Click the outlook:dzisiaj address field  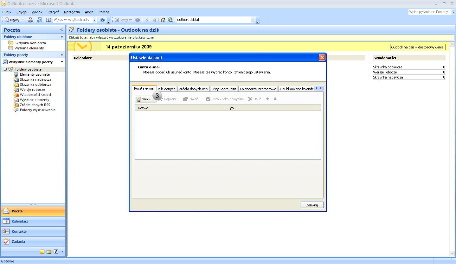[213, 20]
